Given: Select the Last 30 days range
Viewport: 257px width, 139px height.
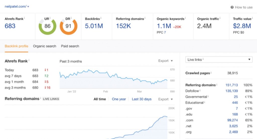Looking at the screenshot, I should [142, 99].
